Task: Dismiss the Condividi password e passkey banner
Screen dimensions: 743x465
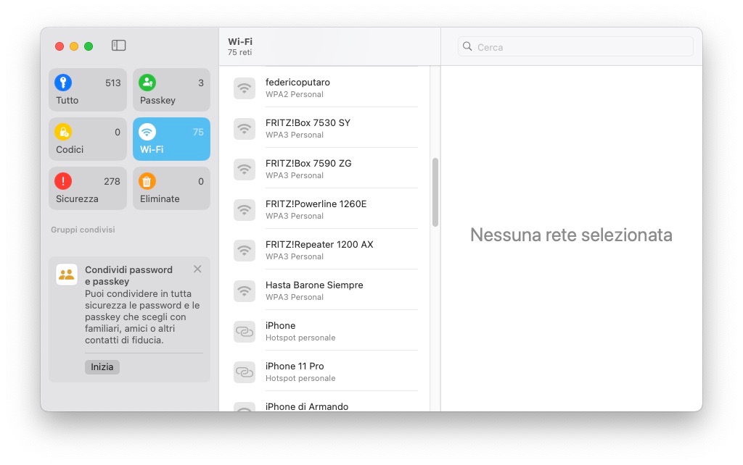Action: tap(197, 269)
